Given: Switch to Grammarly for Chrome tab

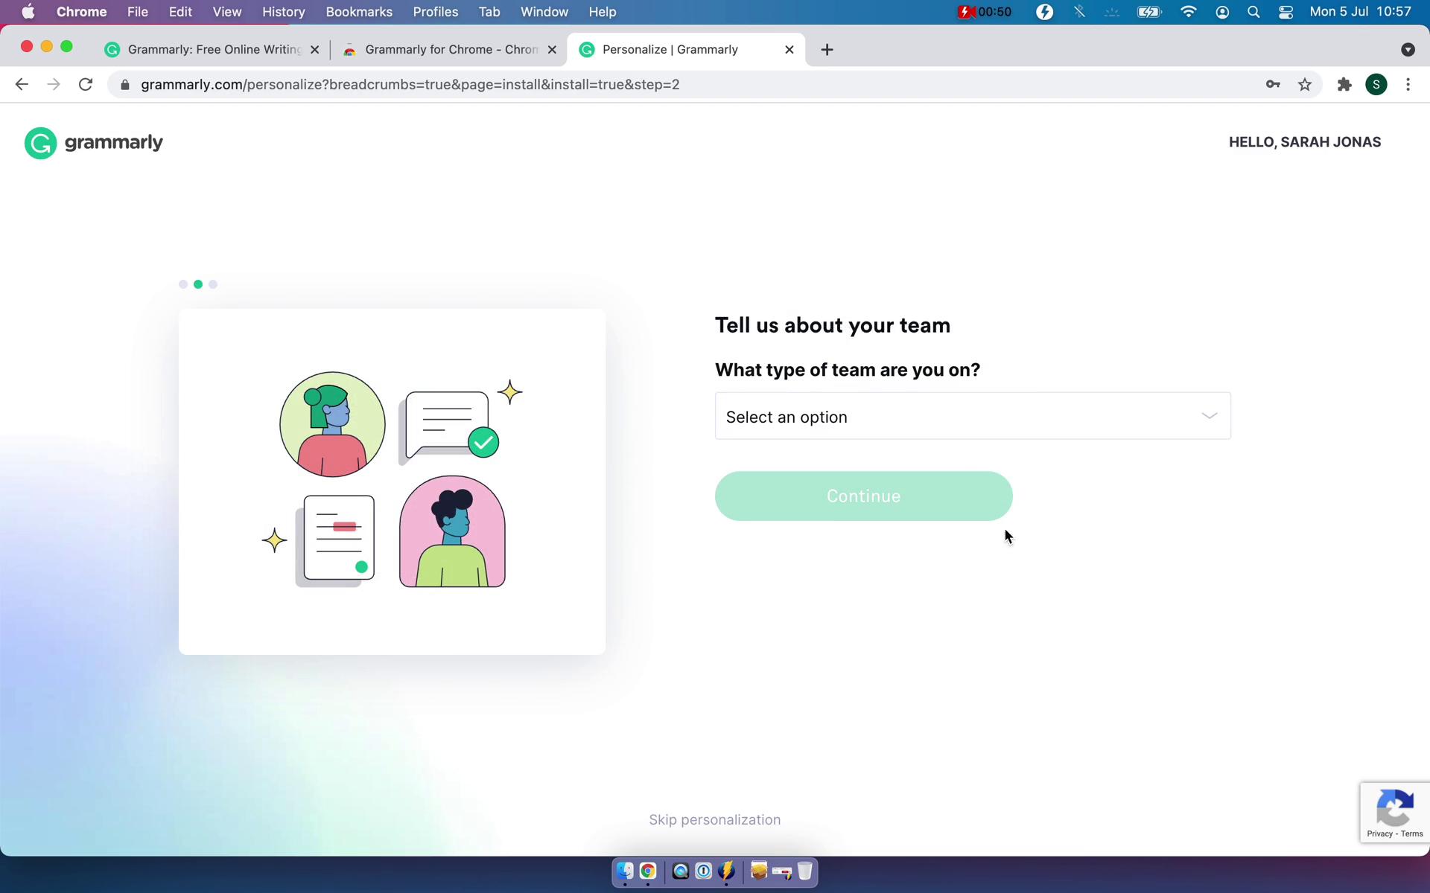Looking at the screenshot, I should pos(449,50).
